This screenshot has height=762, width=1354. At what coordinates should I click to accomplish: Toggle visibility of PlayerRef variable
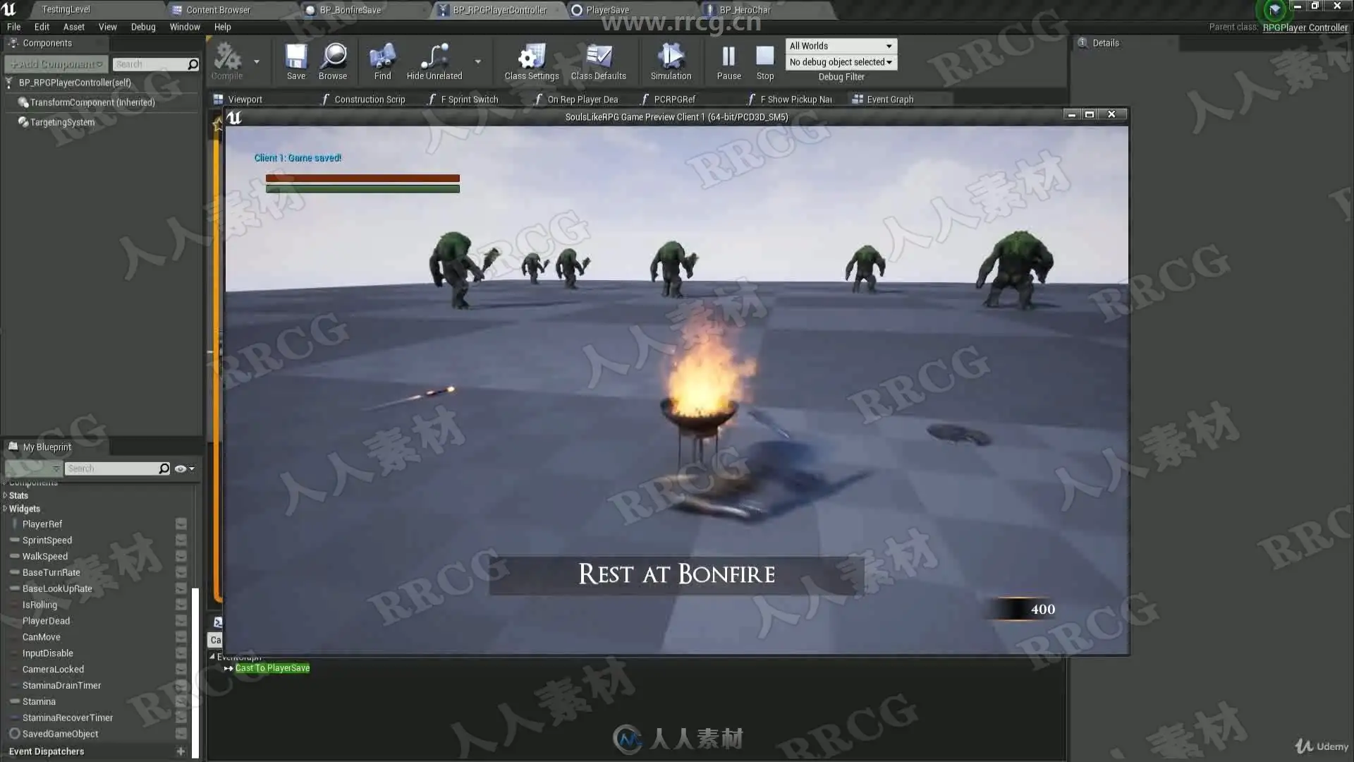(181, 524)
